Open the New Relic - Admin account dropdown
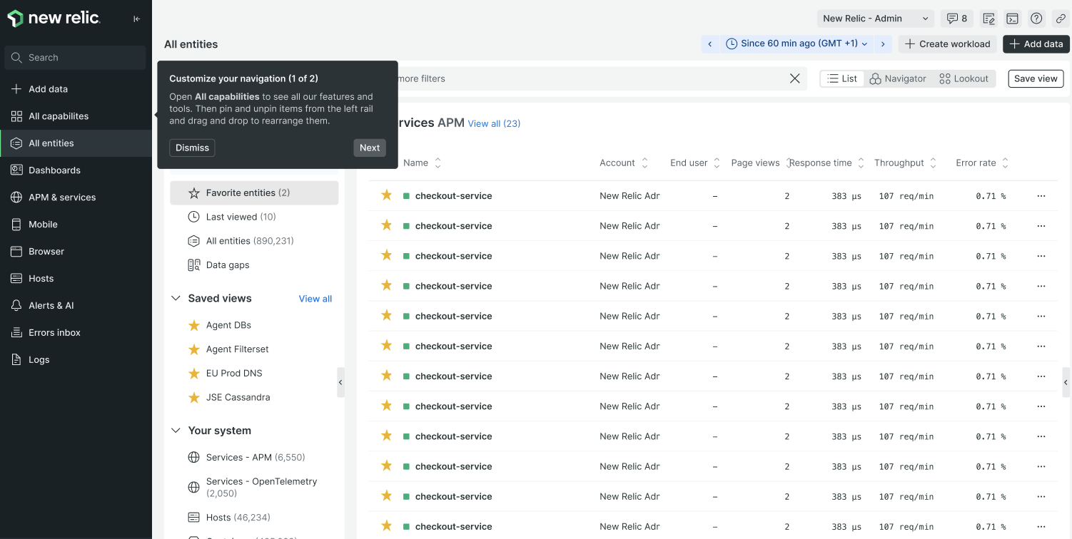Viewport: 1072px width, 539px height. tap(875, 19)
